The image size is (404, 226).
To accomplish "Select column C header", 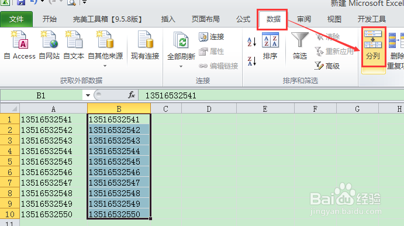I will click(x=166, y=109).
